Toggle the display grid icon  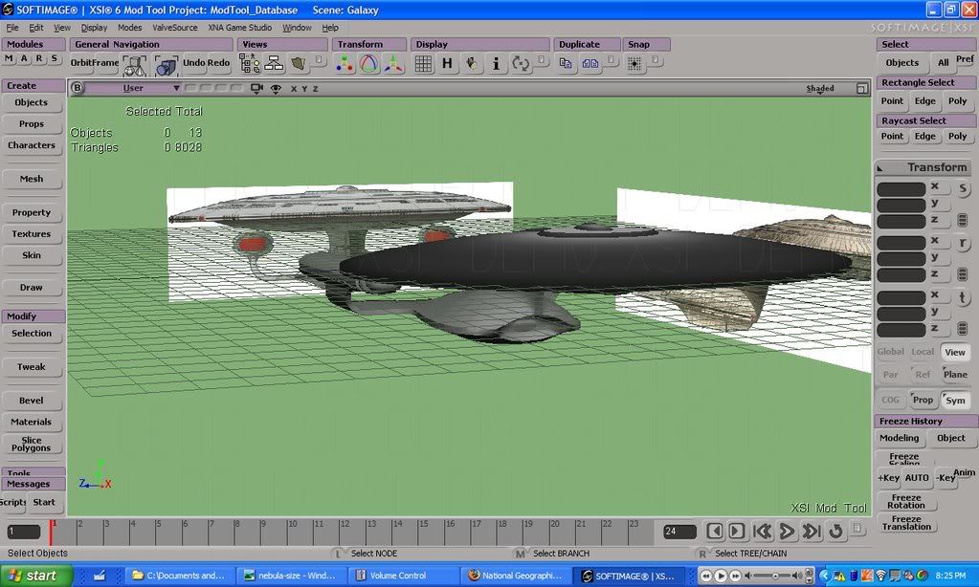[423, 64]
